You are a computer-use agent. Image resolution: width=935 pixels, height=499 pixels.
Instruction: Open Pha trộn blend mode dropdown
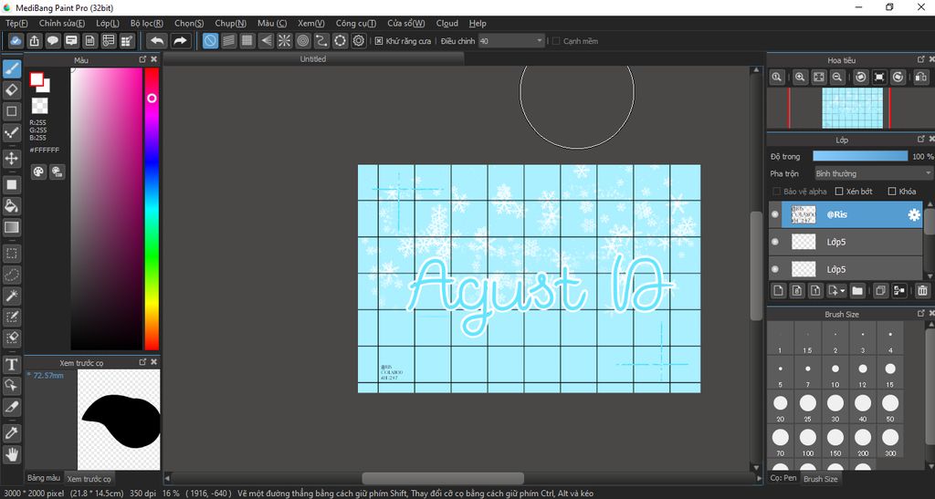873,173
